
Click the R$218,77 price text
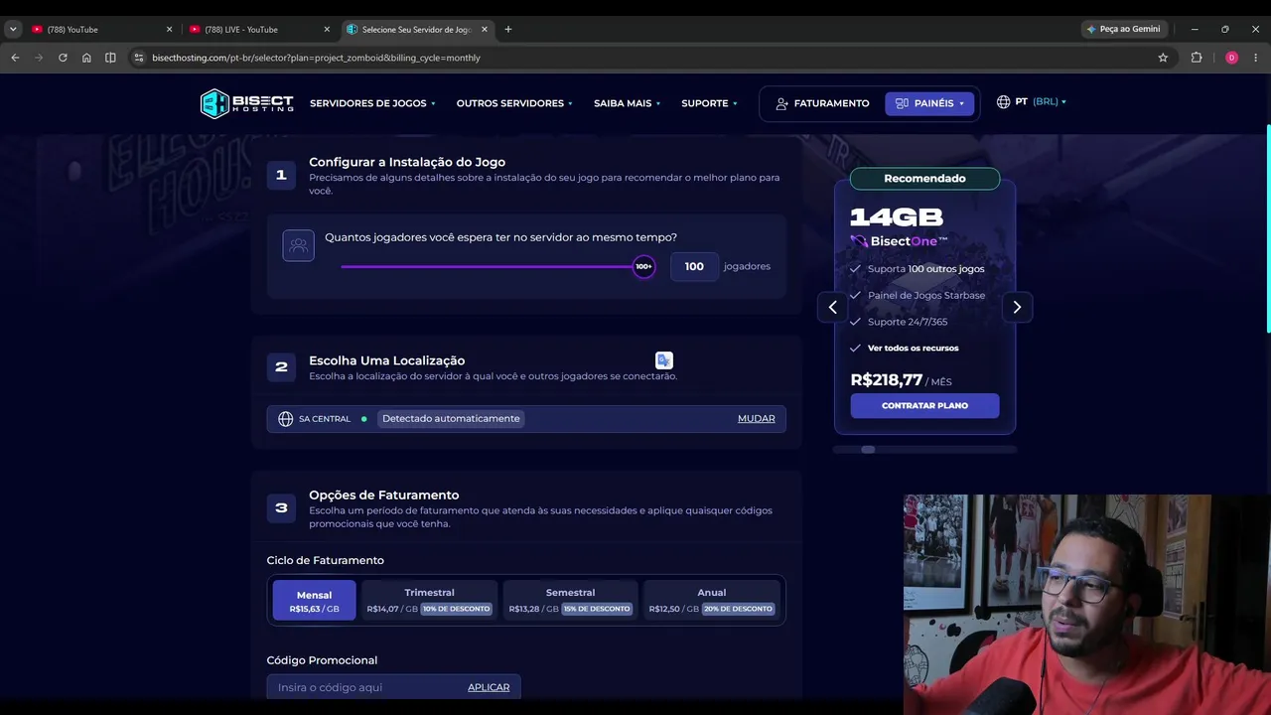[887, 379]
